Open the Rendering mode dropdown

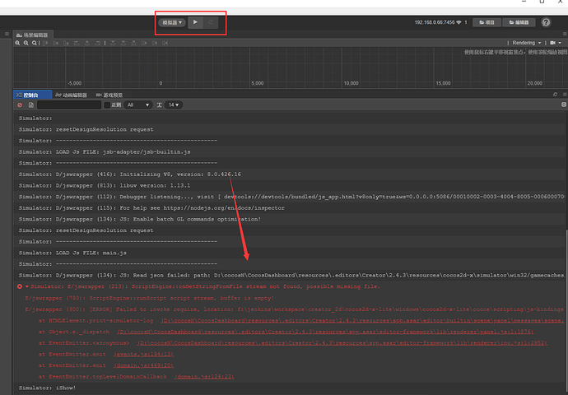pyautogui.click(x=526, y=43)
